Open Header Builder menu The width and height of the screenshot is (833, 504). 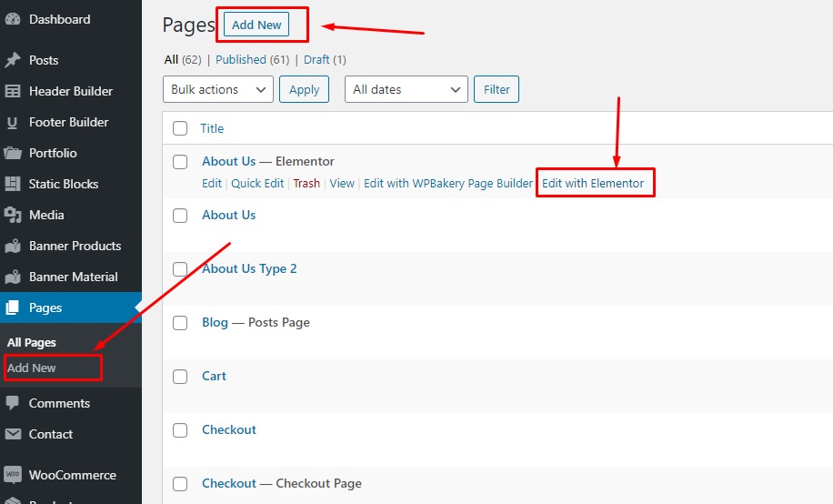71,91
